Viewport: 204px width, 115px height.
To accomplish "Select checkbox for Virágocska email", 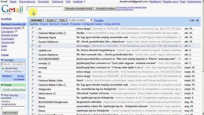I will pos(33,89).
